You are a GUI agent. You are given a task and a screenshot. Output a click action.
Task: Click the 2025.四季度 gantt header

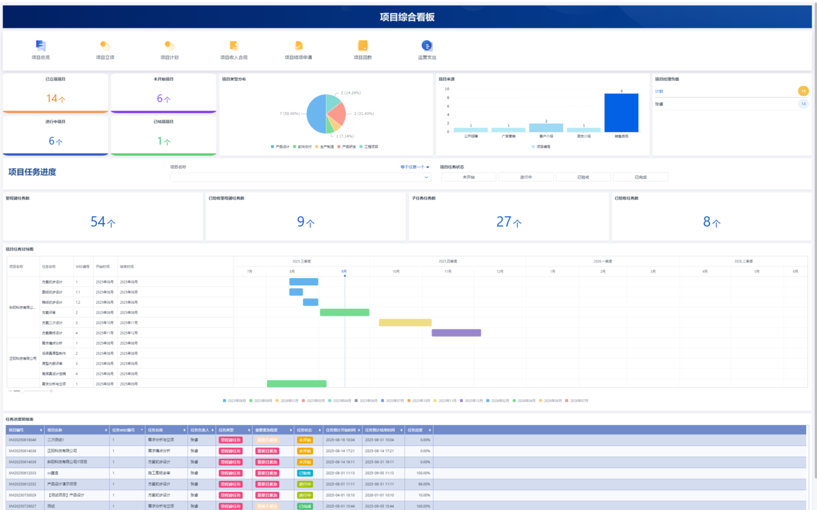[x=447, y=261]
